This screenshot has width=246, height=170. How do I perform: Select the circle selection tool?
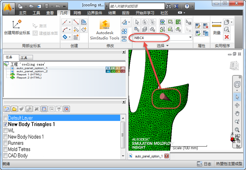click(145, 22)
